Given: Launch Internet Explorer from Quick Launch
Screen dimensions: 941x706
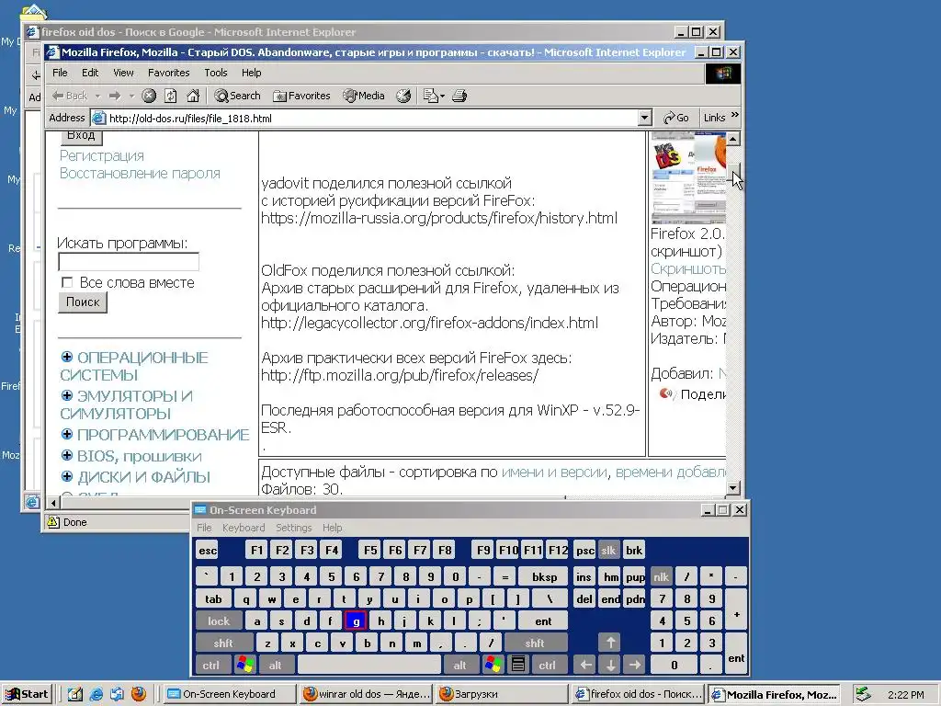Looking at the screenshot, I should [x=96, y=694].
